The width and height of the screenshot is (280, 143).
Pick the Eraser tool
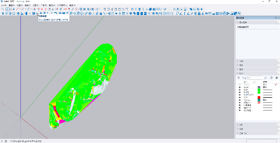(13, 9)
